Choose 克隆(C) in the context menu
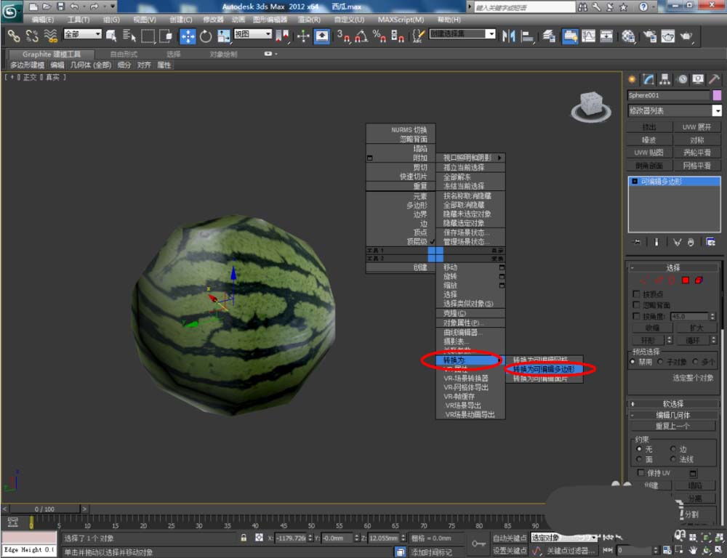The height and width of the screenshot is (558, 727). [470, 313]
